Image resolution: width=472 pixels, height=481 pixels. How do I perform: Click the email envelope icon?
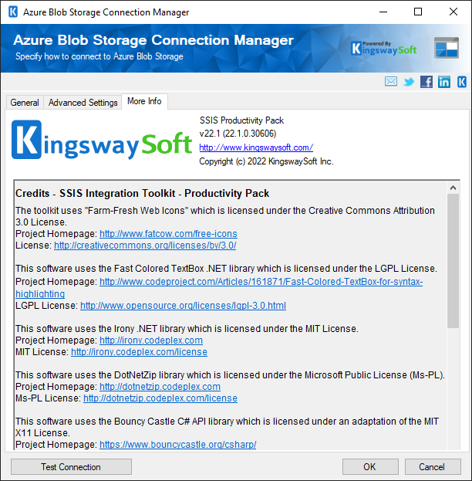tap(391, 82)
